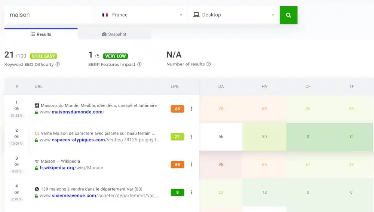Click title Vente Maison de caractère
Screen dimensions: 374x212
(98, 133)
